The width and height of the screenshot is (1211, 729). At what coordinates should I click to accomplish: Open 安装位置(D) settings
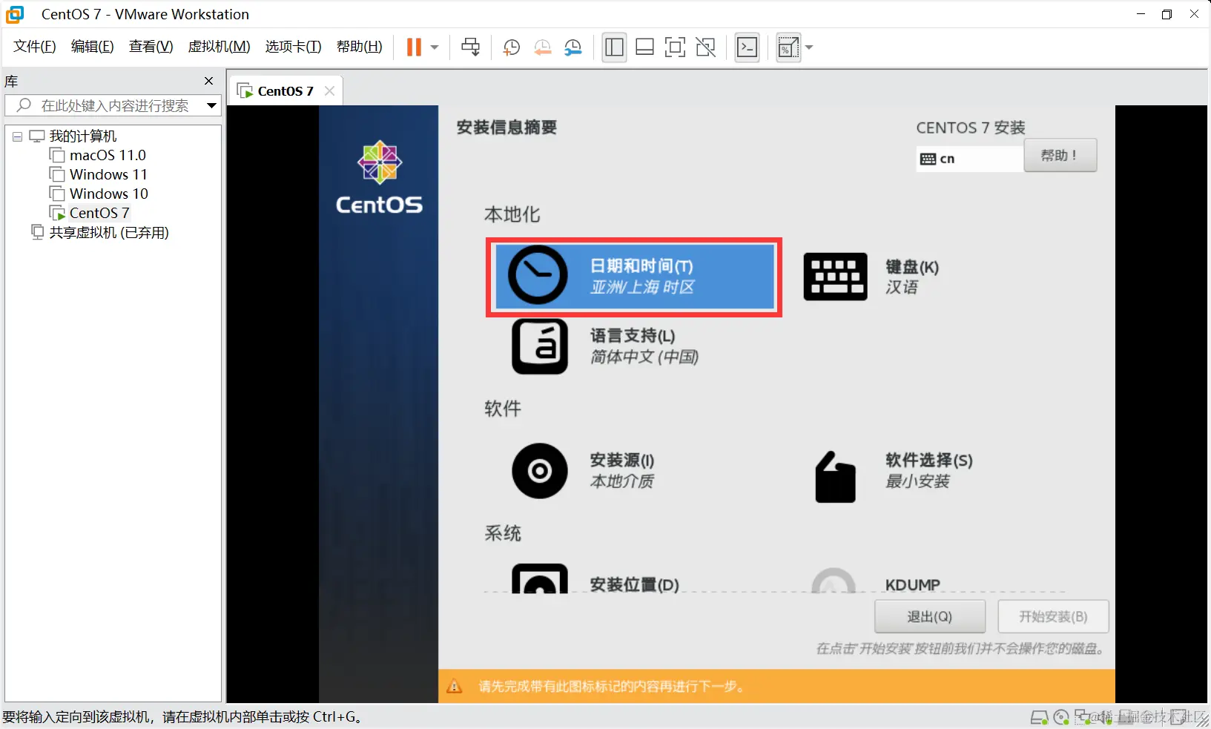595,580
